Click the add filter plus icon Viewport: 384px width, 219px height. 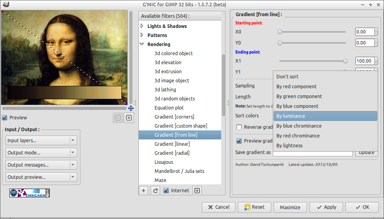click(144, 191)
